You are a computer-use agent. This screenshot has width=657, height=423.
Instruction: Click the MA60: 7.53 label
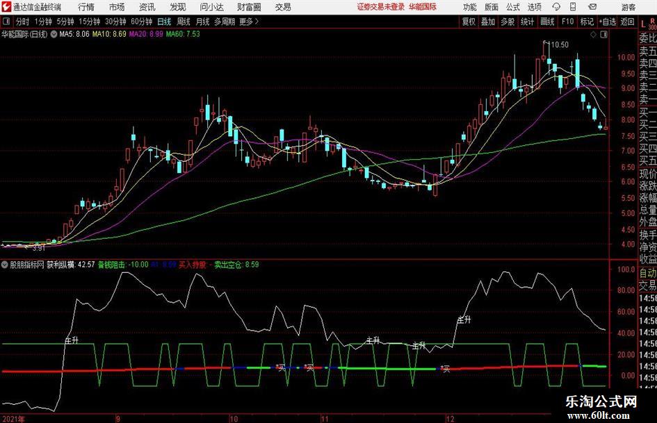coord(183,34)
